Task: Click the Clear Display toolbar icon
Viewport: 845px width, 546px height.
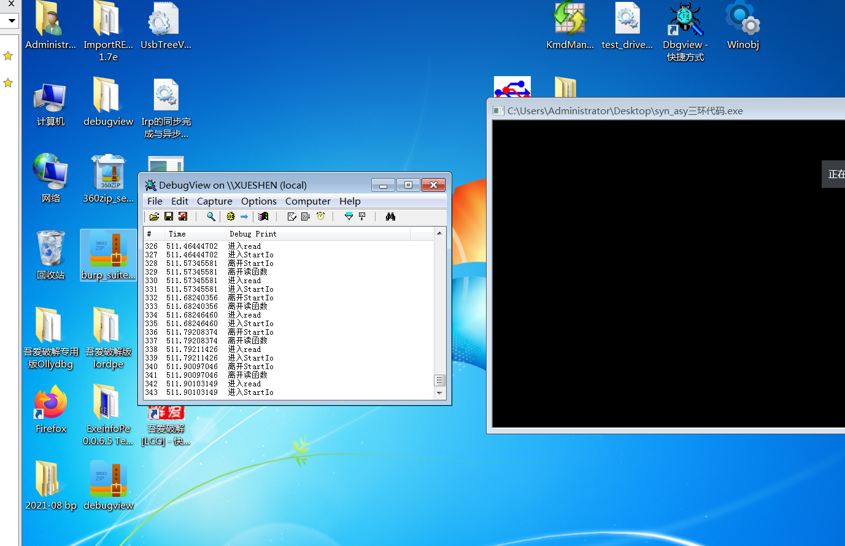Action: (292, 217)
